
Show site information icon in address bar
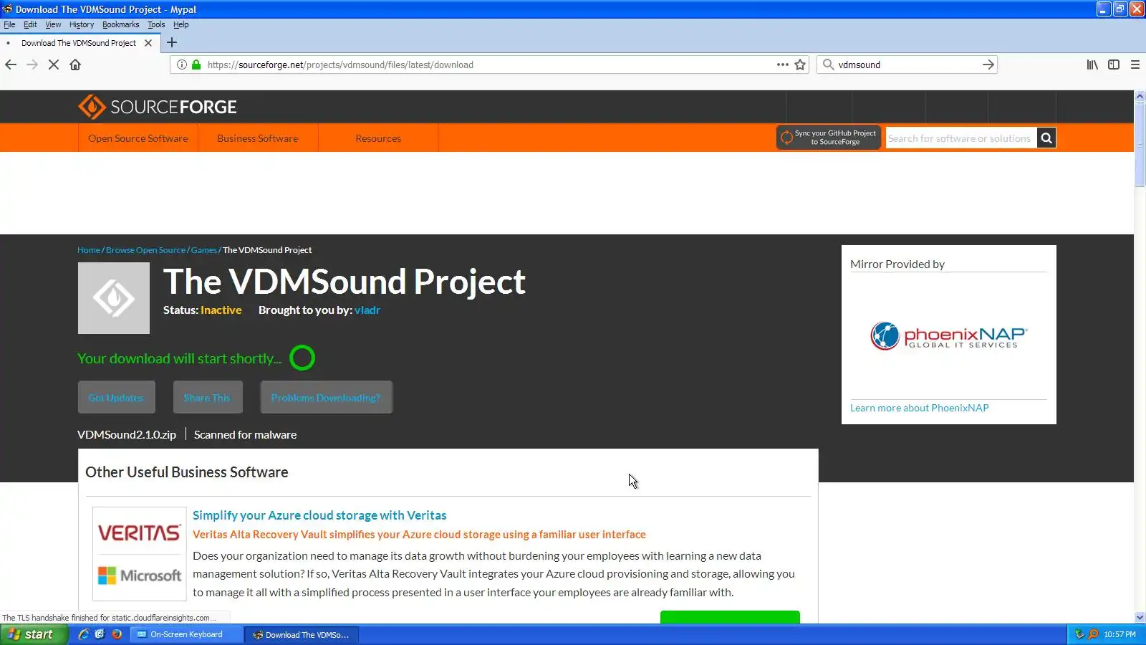click(x=182, y=64)
